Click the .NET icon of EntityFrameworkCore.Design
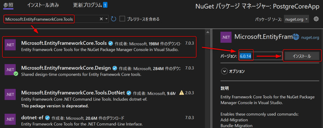Image resolution: width=323 pixels, height=128 pixels. pyautogui.click(x=10, y=70)
